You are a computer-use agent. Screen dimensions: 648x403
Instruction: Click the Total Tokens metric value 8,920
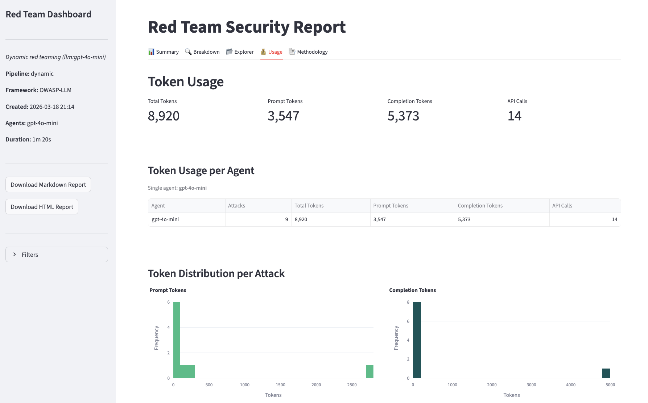point(164,116)
